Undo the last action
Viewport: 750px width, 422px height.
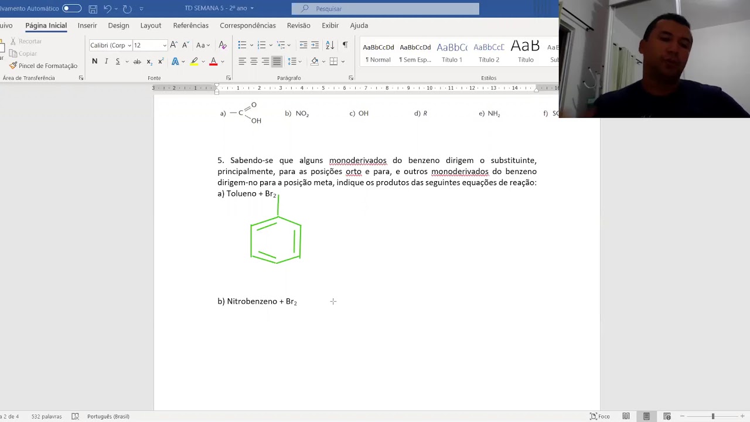107,9
